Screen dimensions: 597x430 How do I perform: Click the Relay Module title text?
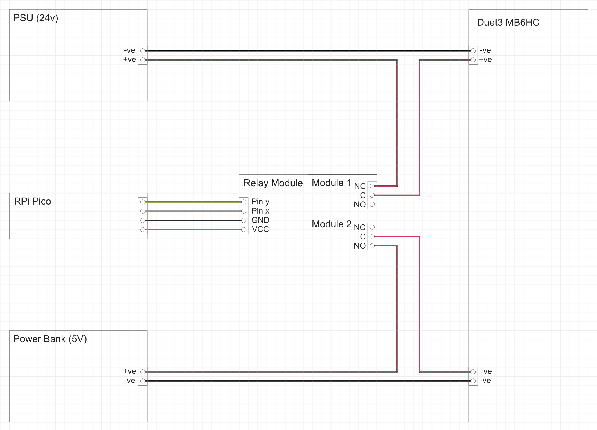273,183
